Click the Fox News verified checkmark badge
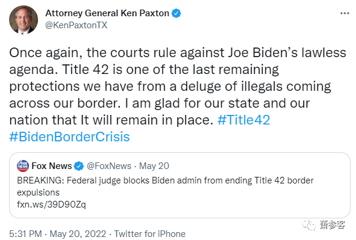 coord(79,166)
